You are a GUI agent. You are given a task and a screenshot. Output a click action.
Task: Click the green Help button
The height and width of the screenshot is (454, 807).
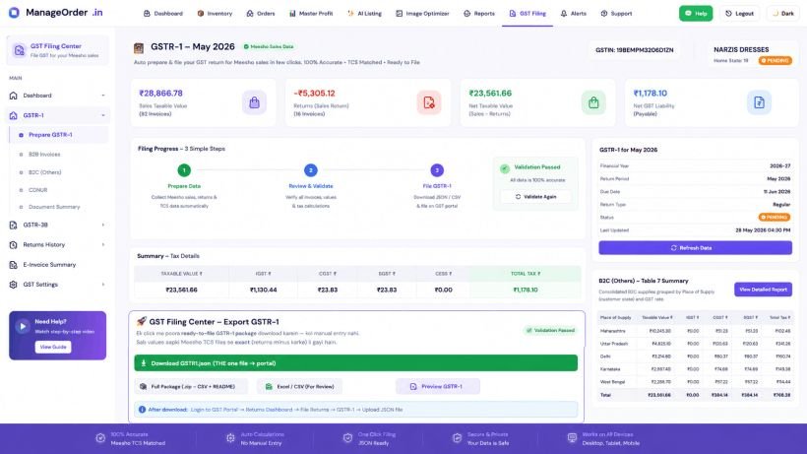tap(696, 14)
